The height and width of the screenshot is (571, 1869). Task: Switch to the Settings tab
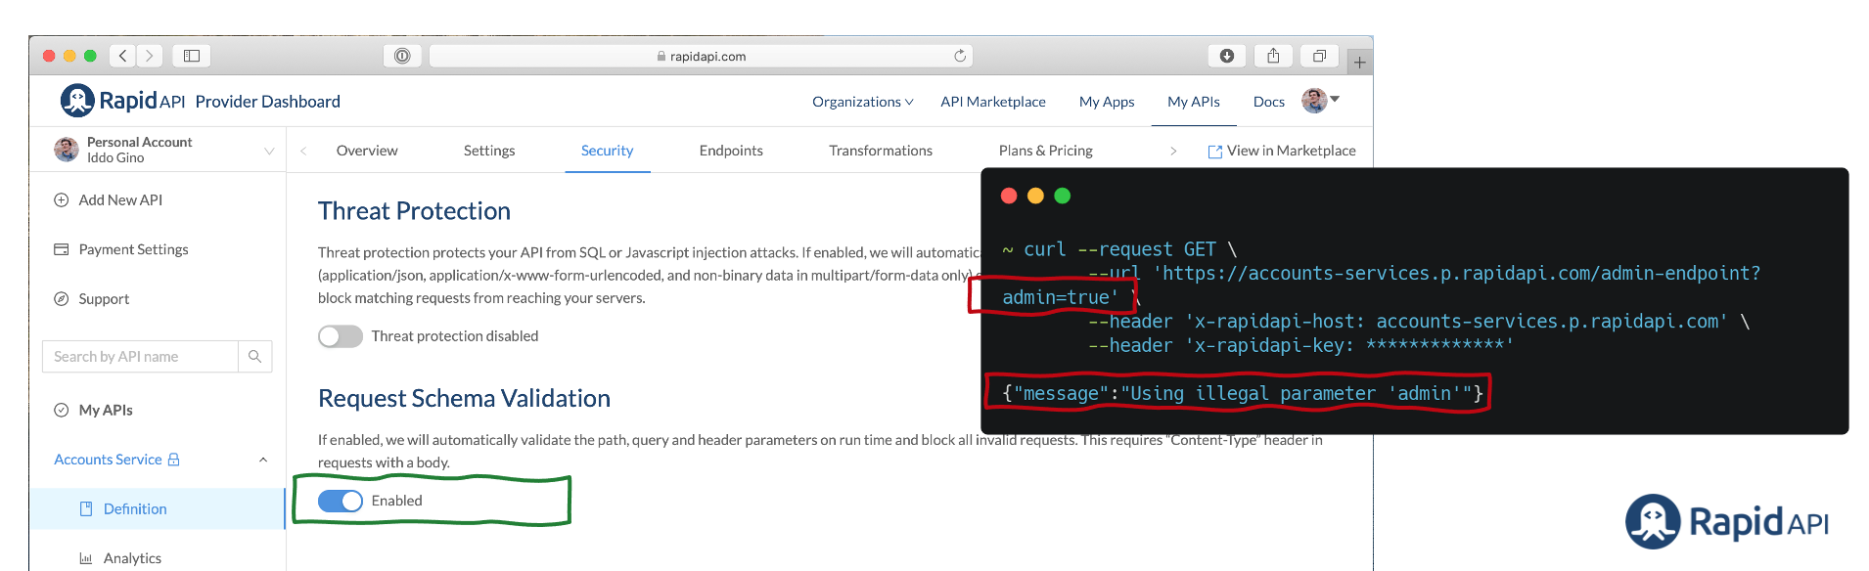tap(489, 151)
